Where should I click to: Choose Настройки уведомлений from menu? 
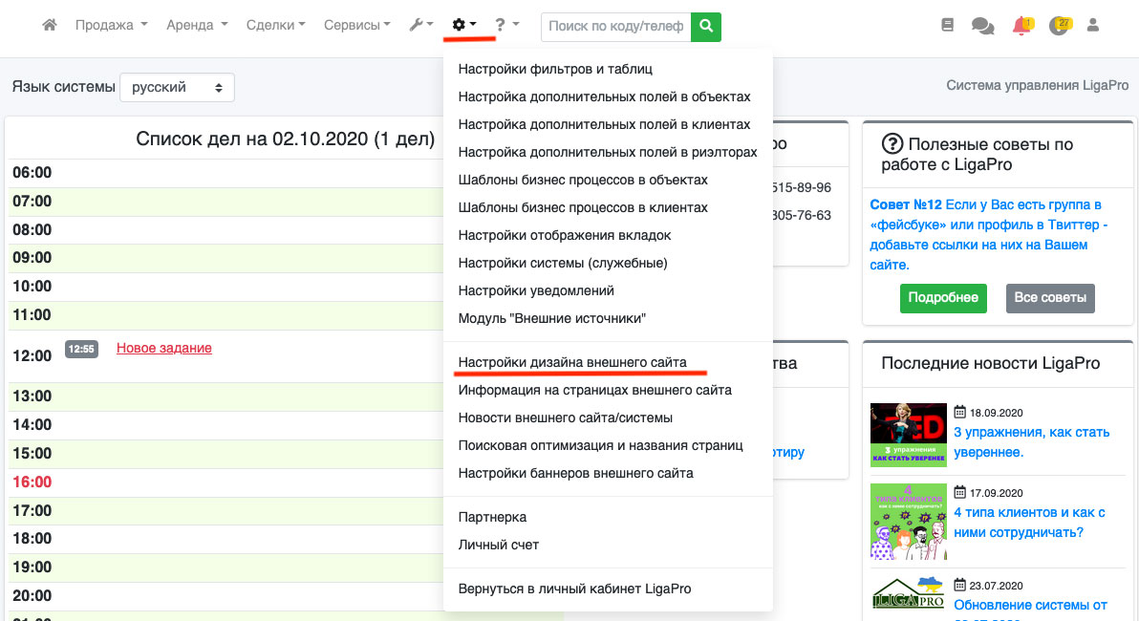pos(535,290)
